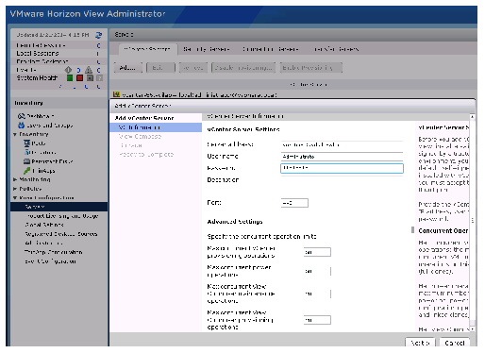Select the VC Information wizard step
This screenshot has height=353, width=485.
156,127
